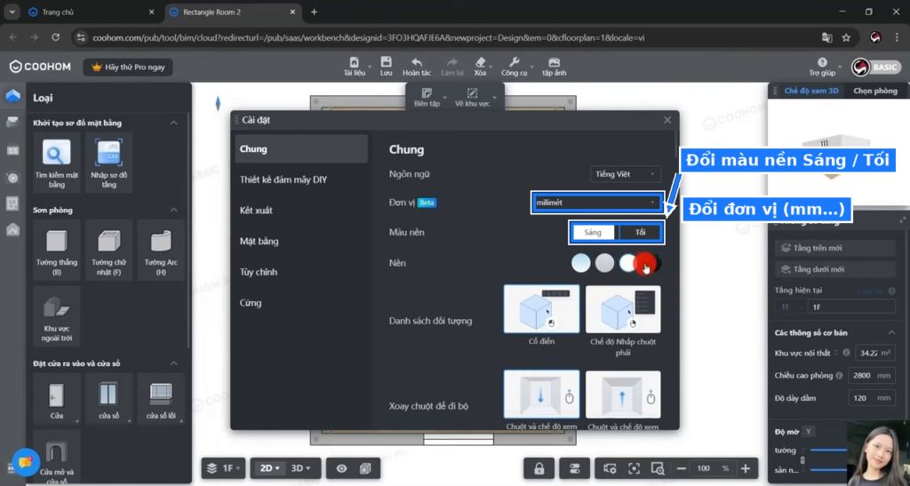Set background color to Tối
Viewport: 910px width, 486px height.
640,233
